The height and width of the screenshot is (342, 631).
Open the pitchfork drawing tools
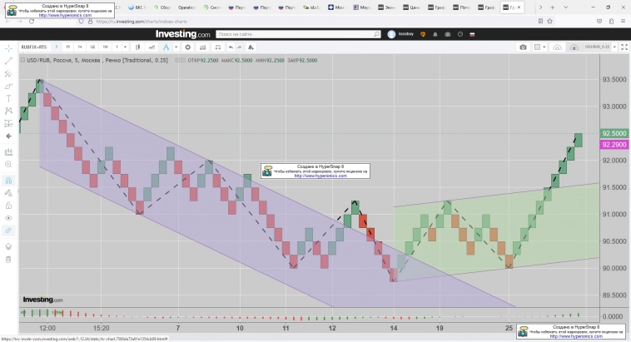(x=8, y=73)
